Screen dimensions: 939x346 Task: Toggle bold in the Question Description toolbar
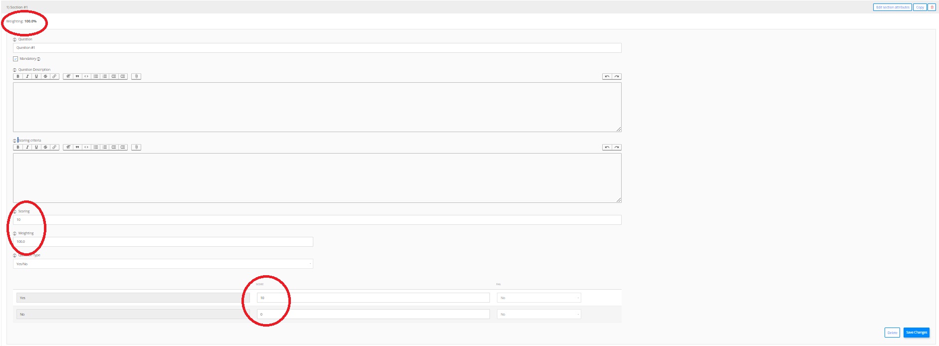[18, 76]
